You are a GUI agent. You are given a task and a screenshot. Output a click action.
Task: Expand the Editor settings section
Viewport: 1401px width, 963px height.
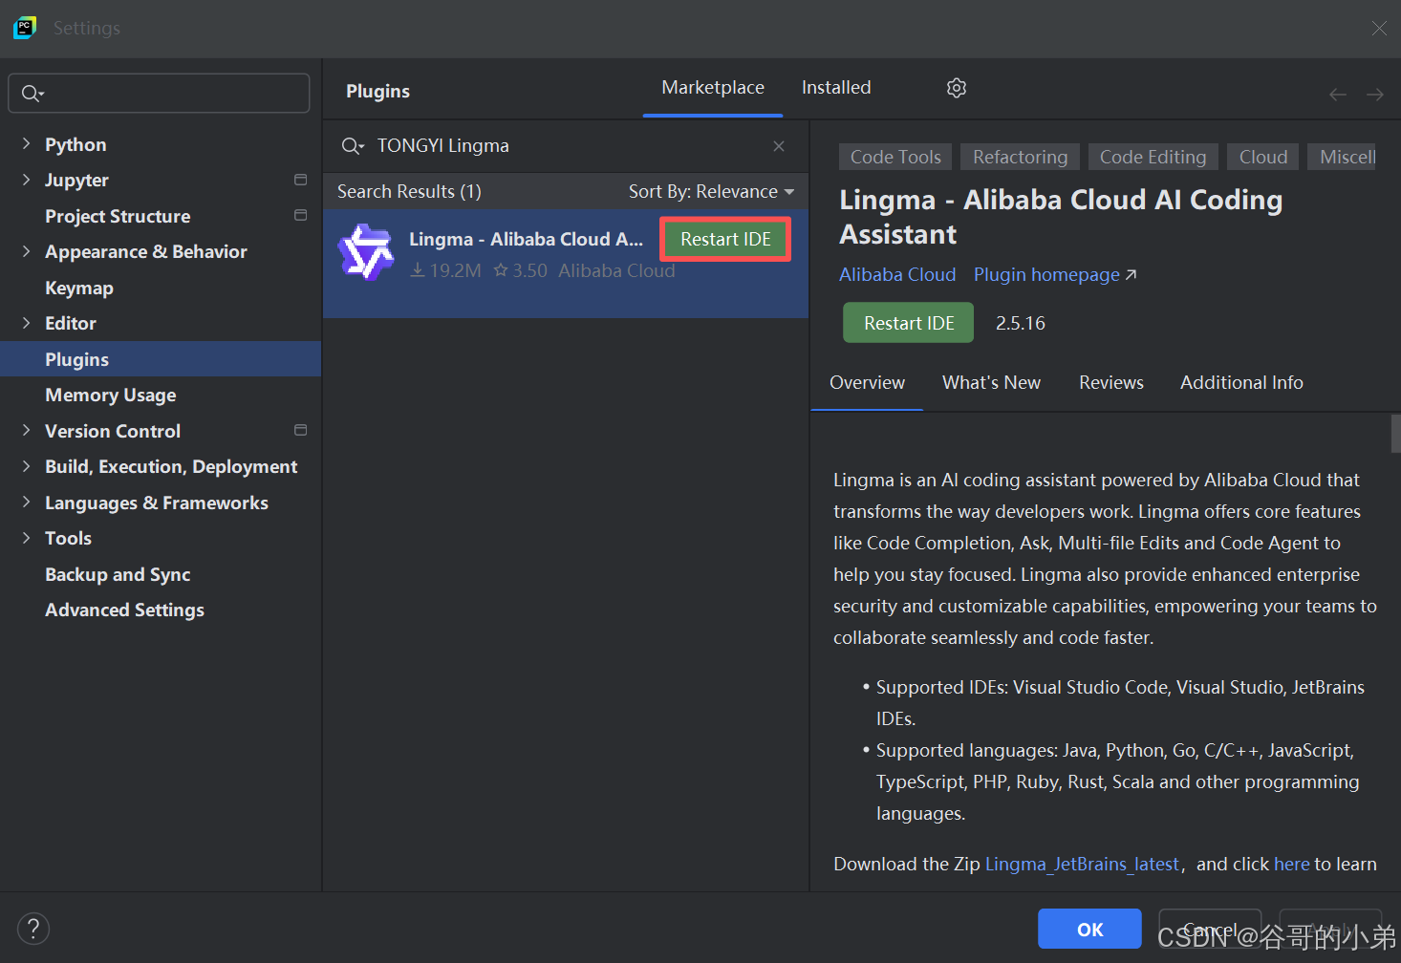(26, 323)
